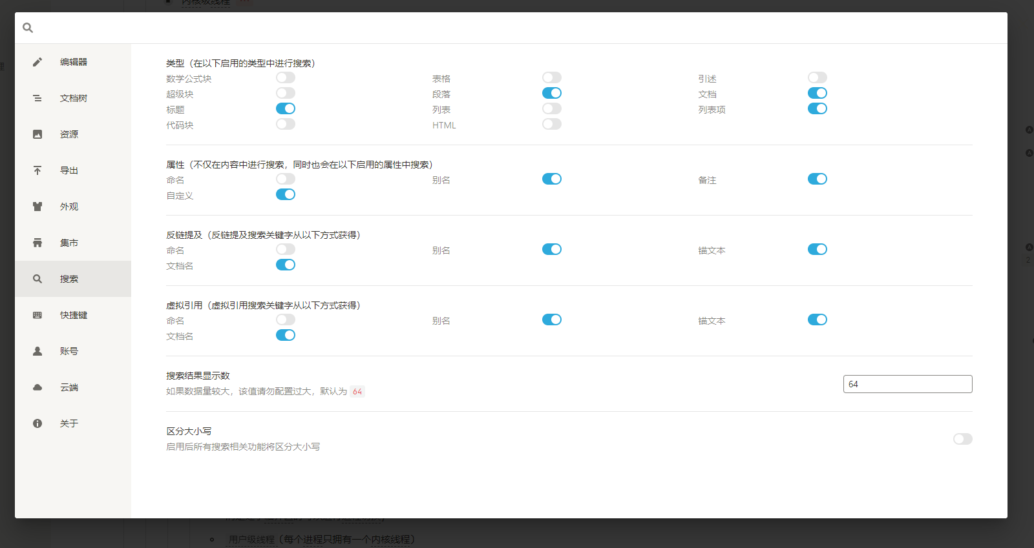Click the info icon beside 关于
Viewport: 1034px width, 548px height.
tap(37, 423)
